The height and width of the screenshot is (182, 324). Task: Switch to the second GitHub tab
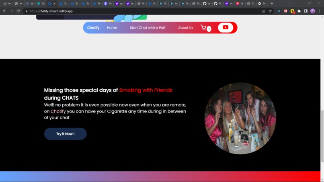[x=217, y=4]
